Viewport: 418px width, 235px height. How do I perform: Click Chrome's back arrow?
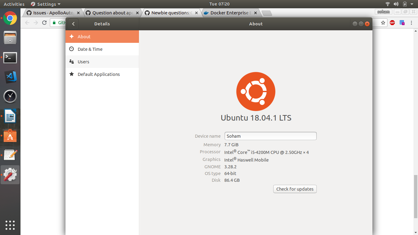pyautogui.click(x=27, y=23)
